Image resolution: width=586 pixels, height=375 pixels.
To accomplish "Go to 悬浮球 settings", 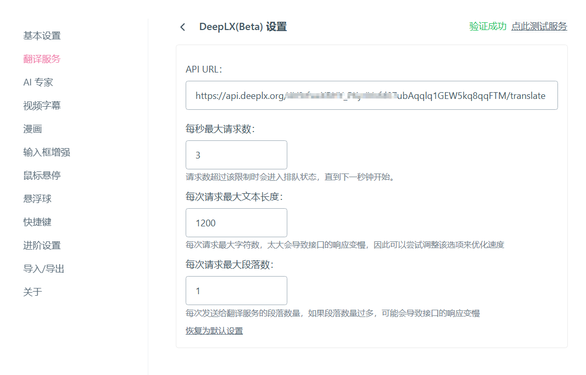I will click(37, 198).
